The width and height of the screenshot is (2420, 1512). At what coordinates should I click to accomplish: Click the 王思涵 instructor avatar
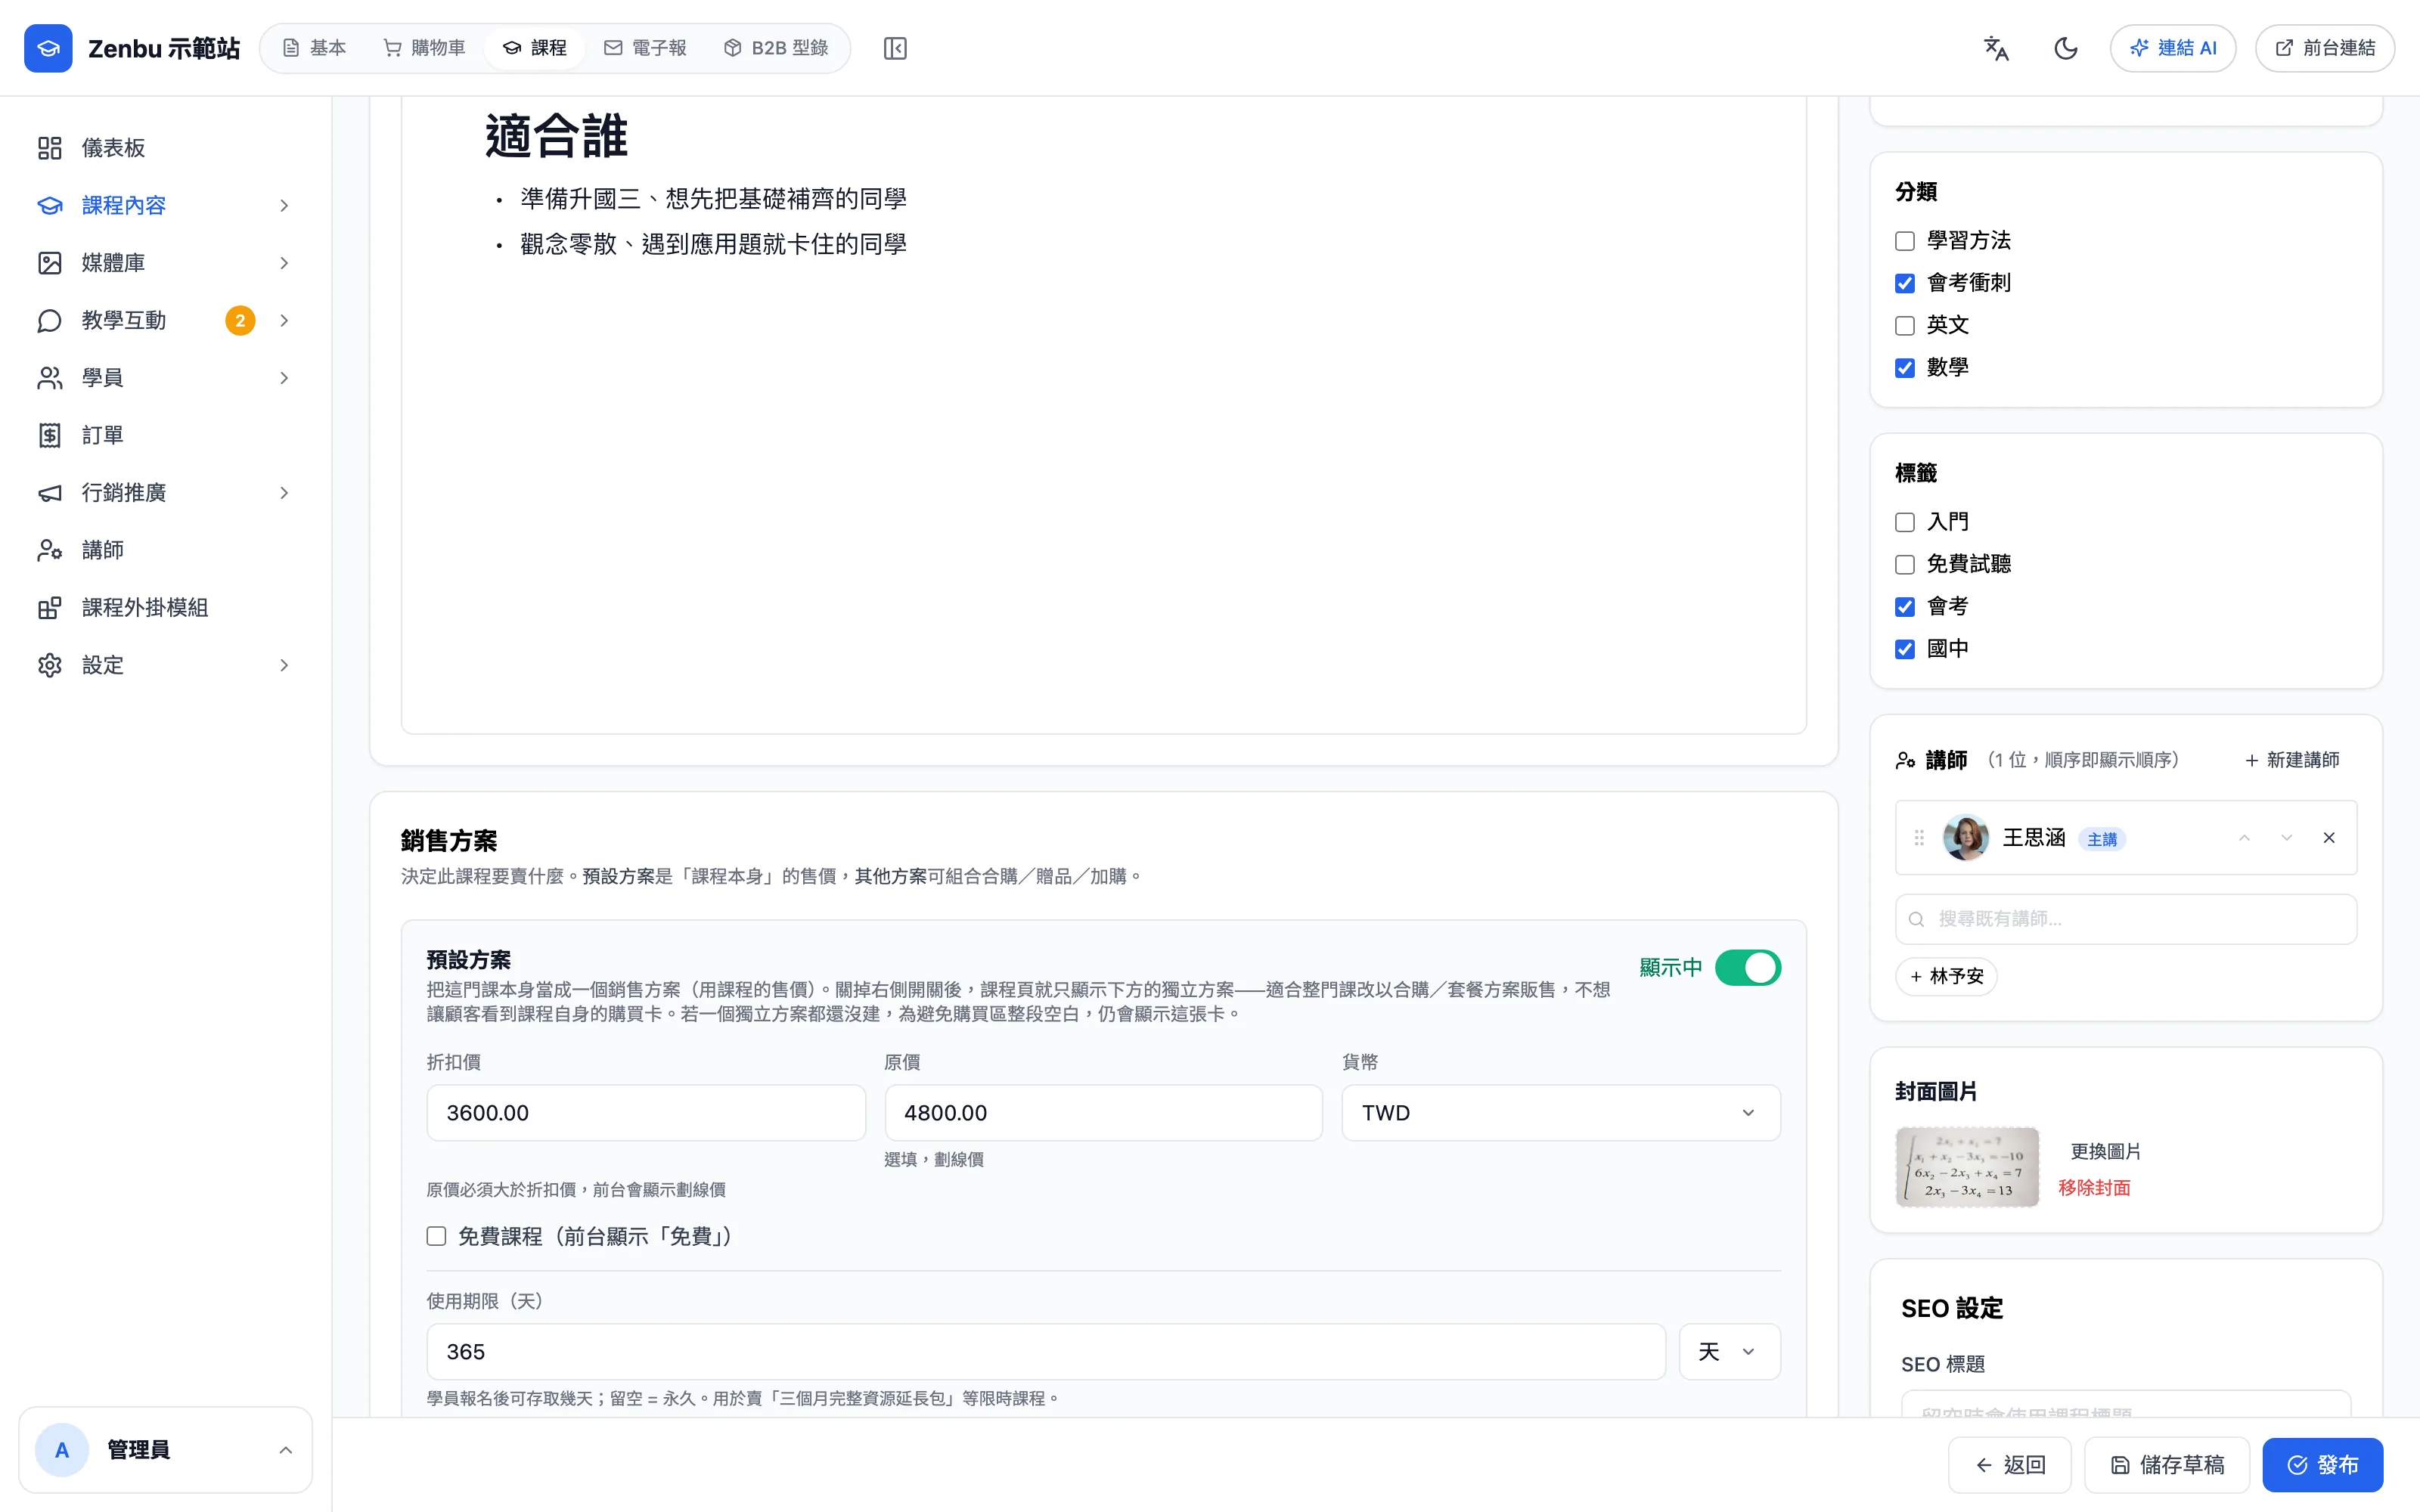click(x=1966, y=838)
